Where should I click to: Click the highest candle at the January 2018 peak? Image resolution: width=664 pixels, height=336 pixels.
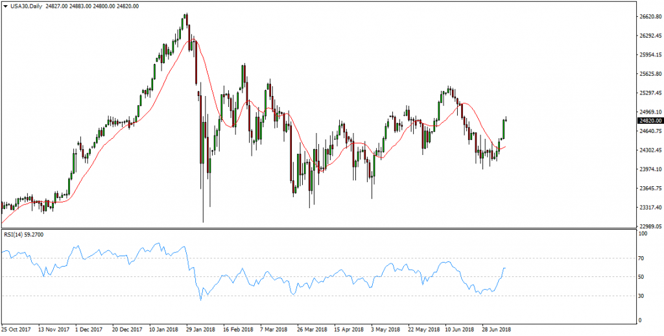pyautogui.click(x=186, y=19)
